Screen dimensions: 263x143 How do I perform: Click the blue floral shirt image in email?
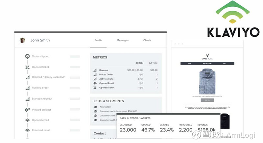pos(207,81)
